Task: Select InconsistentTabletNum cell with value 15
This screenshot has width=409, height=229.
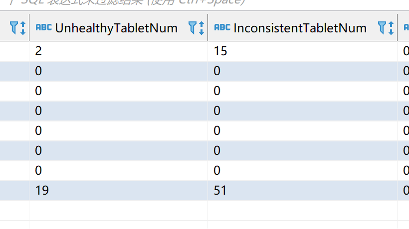Action: [302, 51]
